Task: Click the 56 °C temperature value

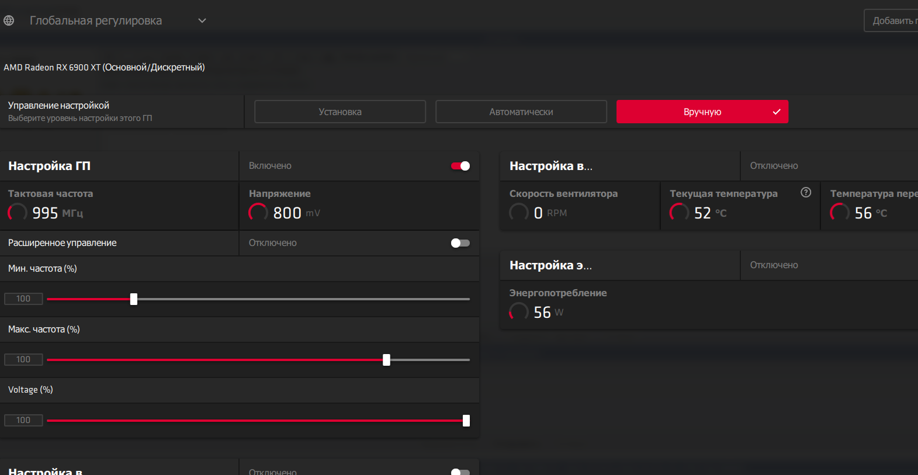Action: click(871, 213)
